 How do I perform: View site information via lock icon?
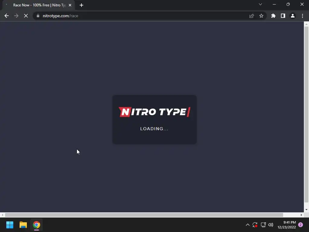[x=38, y=16]
